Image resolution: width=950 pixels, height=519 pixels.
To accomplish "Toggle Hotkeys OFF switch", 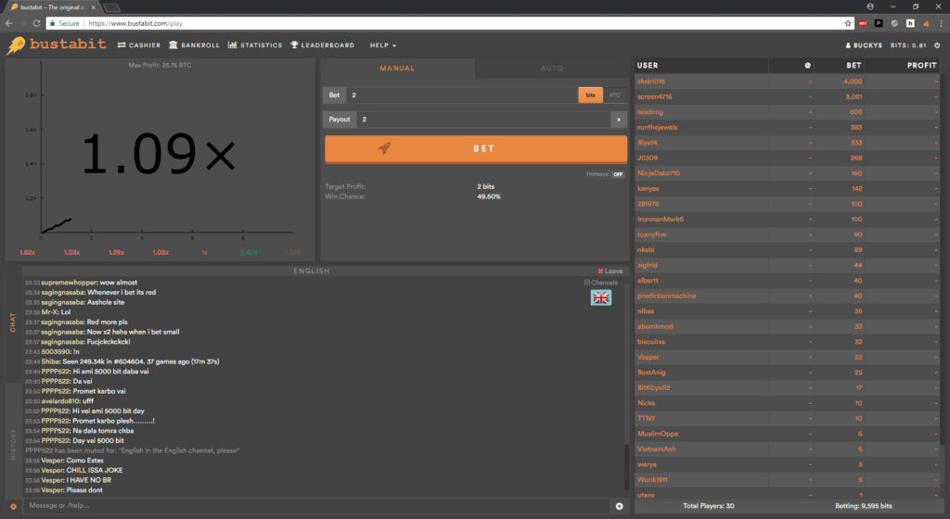I will 618,174.
